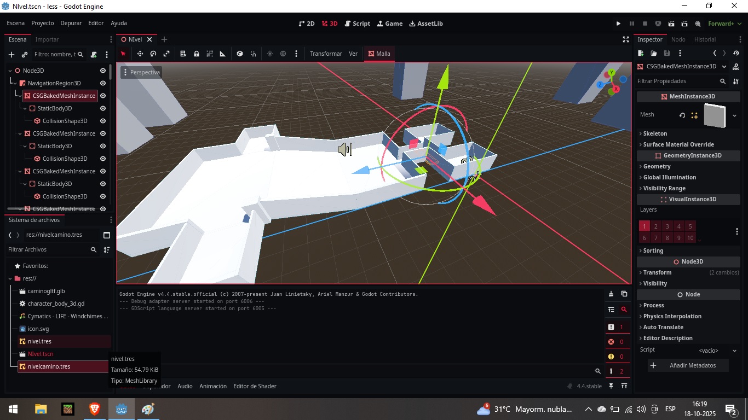Load an existing resource in the Inspector
The width and height of the screenshot is (748, 420).
[x=654, y=53]
